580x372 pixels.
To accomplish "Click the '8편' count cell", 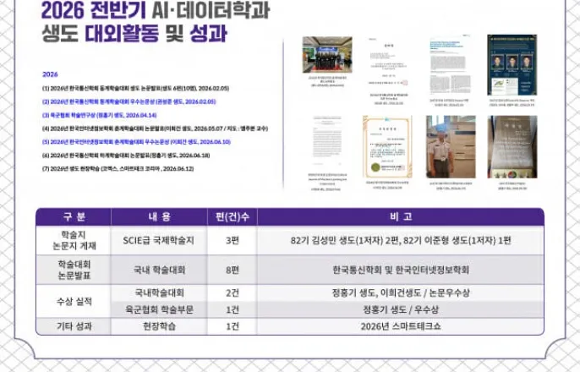I will (x=233, y=270).
